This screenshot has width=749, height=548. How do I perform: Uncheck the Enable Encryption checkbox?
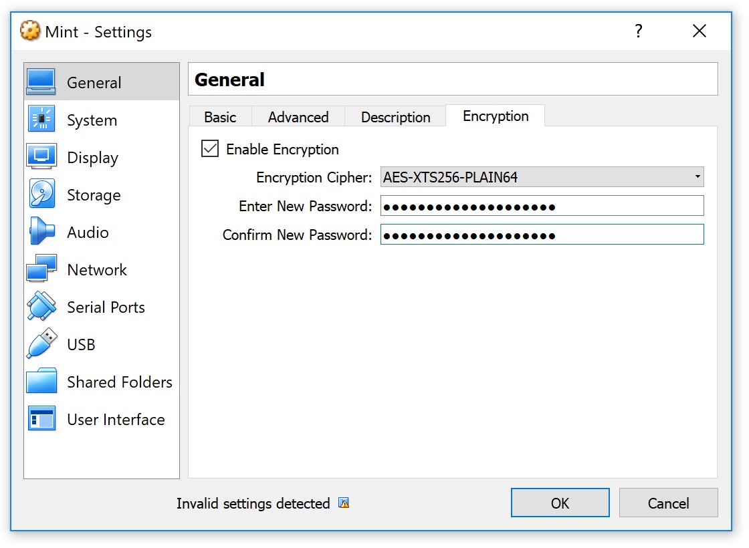[210, 149]
